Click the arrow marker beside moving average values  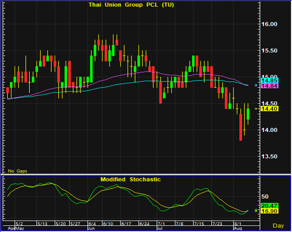tap(256, 85)
